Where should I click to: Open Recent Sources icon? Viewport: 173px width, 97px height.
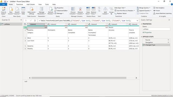(17, 9)
